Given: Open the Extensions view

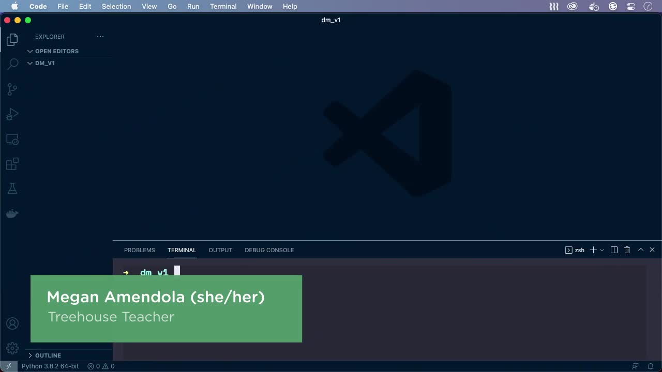Looking at the screenshot, I should tap(12, 164).
